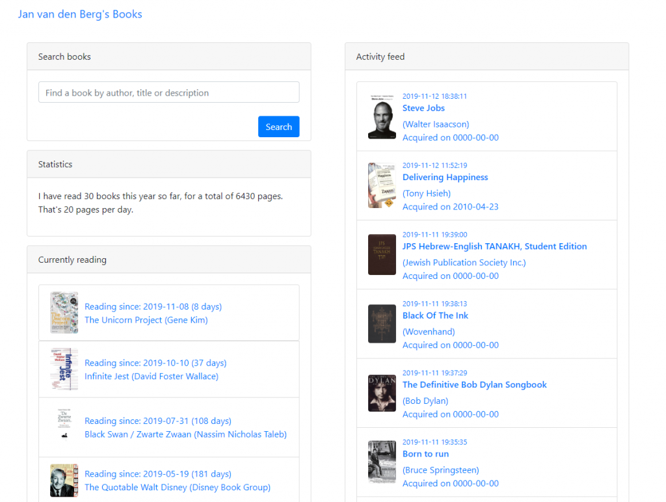
Task: Click the Walter Isaacson author link
Action: 436,124
